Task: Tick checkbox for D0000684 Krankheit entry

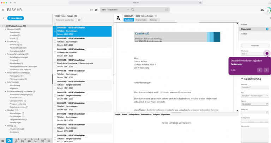Action: tap(55, 52)
